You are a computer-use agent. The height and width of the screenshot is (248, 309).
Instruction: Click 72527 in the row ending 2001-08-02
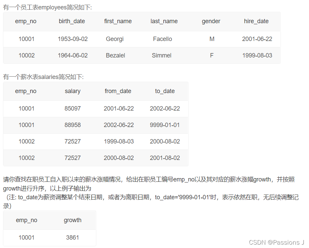click(x=72, y=158)
